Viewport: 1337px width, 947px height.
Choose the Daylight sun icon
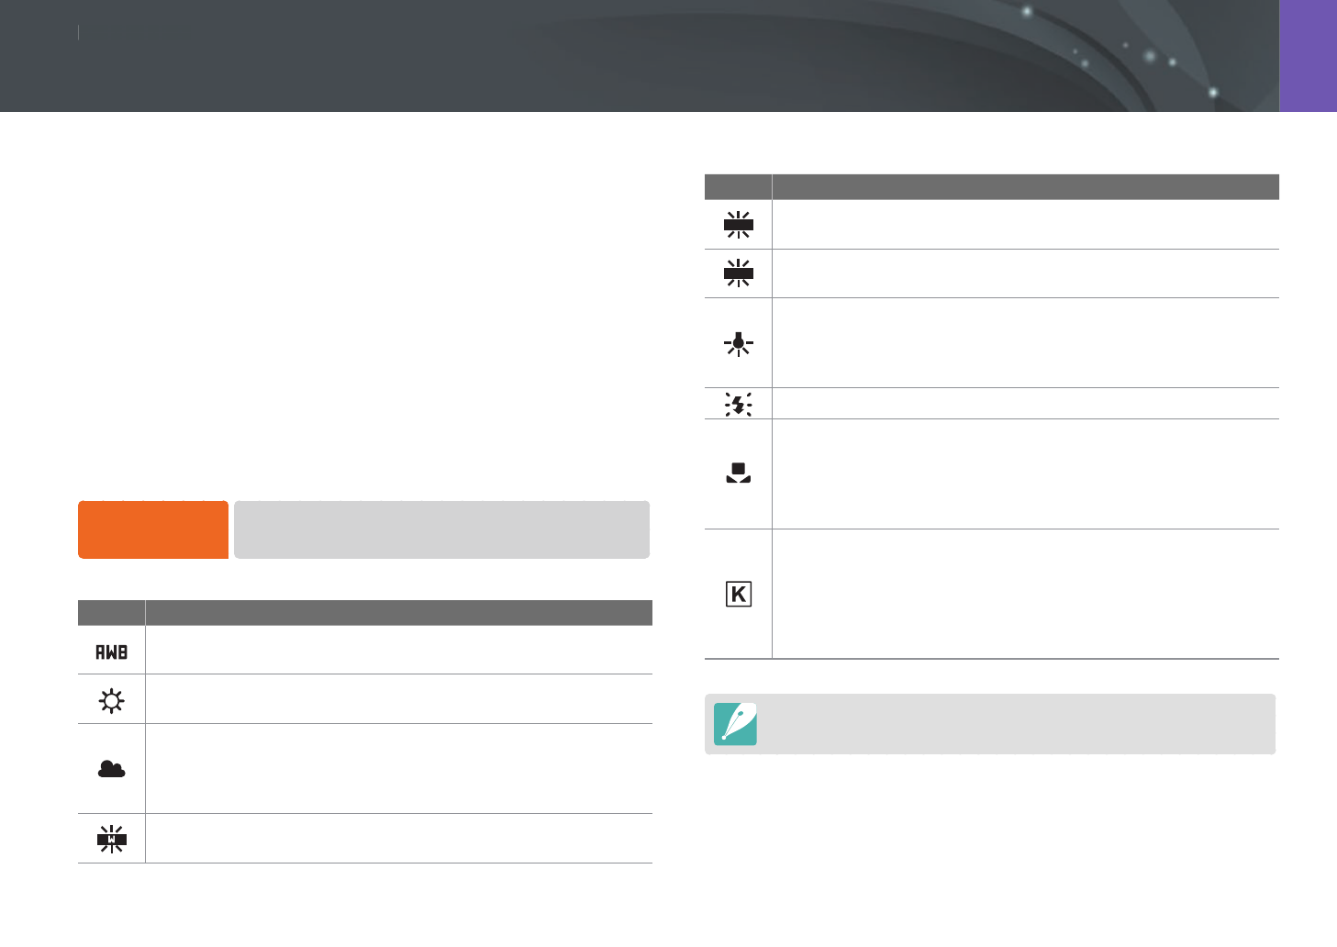(x=111, y=701)
